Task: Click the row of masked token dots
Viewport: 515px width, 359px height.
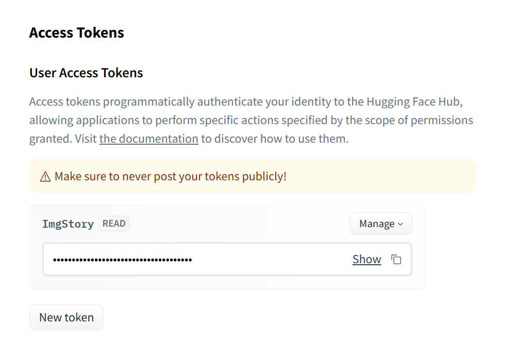Action: click(x=122, y=260)
